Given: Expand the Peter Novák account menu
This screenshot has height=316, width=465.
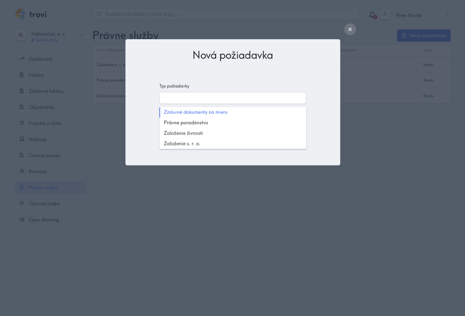Looking at the screenshot, I should pos(447,15).
